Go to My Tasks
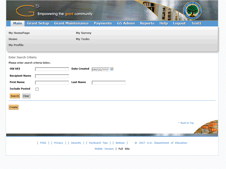This screenshot has height=169, width=226. tap(83, 39)
